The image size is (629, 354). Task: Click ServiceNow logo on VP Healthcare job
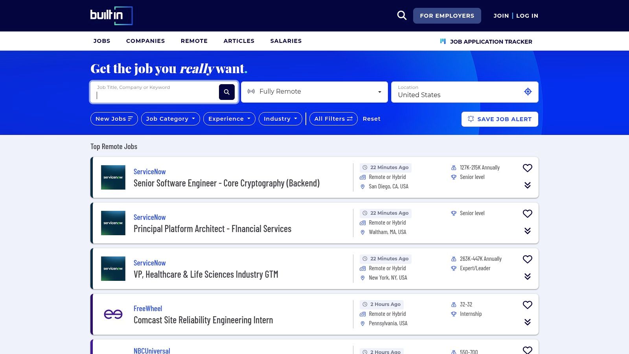(113, 269)
